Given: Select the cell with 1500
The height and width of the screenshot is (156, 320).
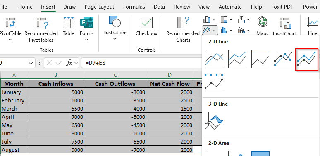Looking at the screenshot, I should 170,109.
